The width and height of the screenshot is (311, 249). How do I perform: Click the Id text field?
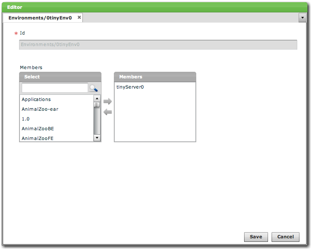click(158, 45)
